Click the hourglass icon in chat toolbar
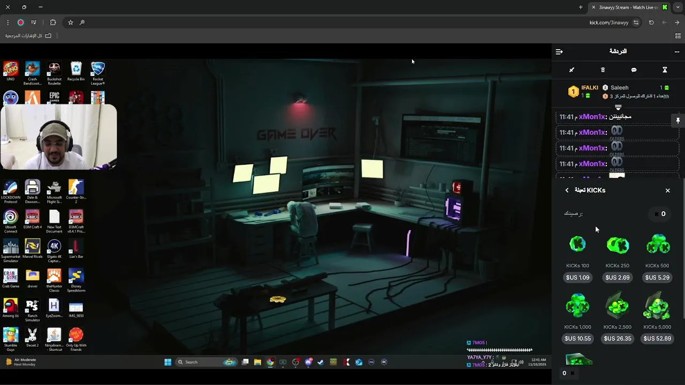 (x=665, y=70)
